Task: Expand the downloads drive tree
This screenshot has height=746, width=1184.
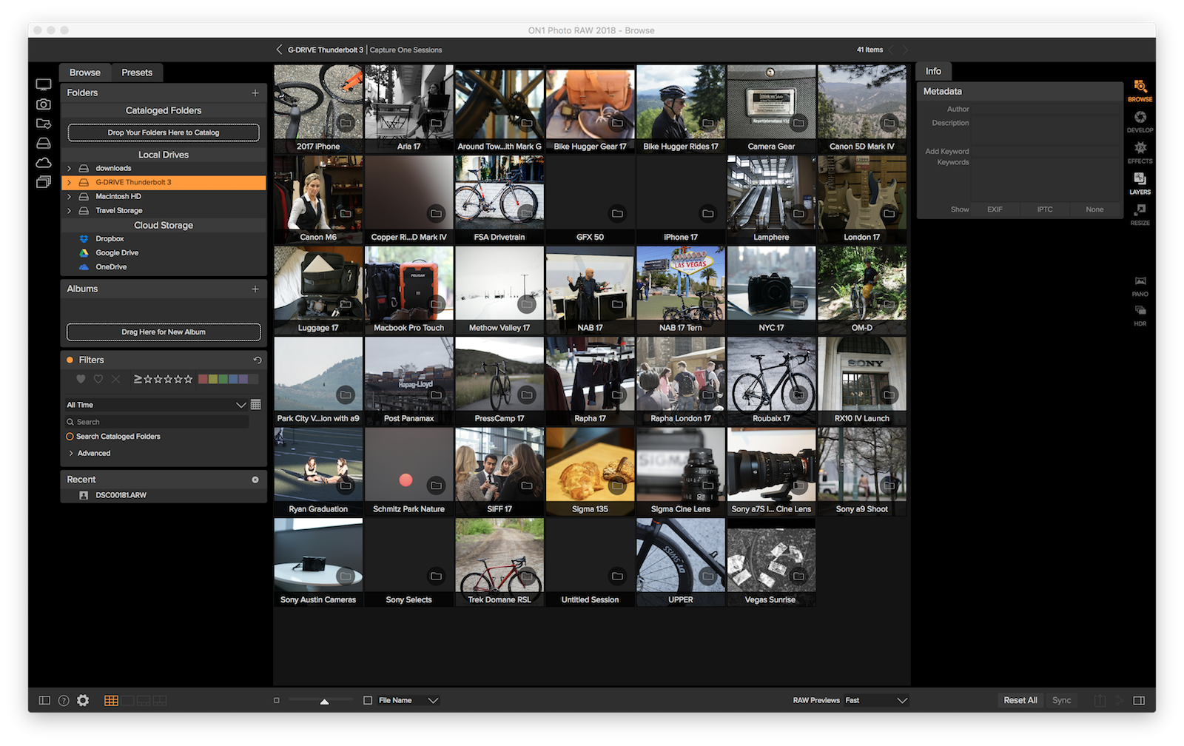Action: pos(70,168)
